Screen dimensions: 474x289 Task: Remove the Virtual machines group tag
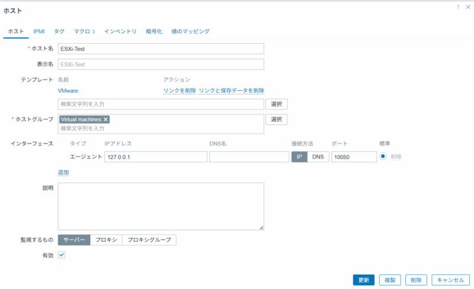coord(105,119)
